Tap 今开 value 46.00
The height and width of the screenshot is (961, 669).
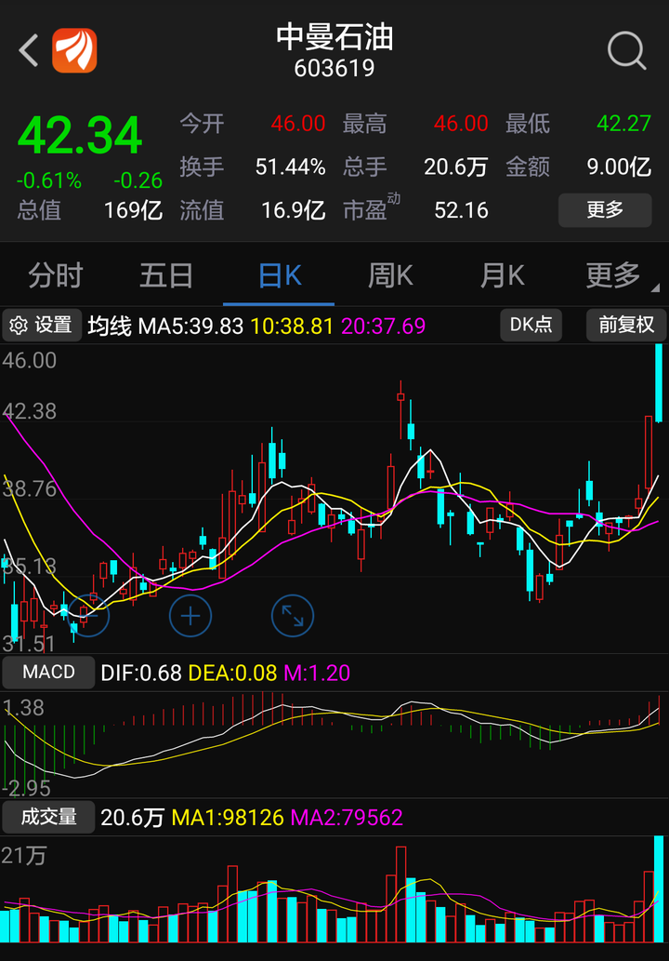tap(298, 123)
